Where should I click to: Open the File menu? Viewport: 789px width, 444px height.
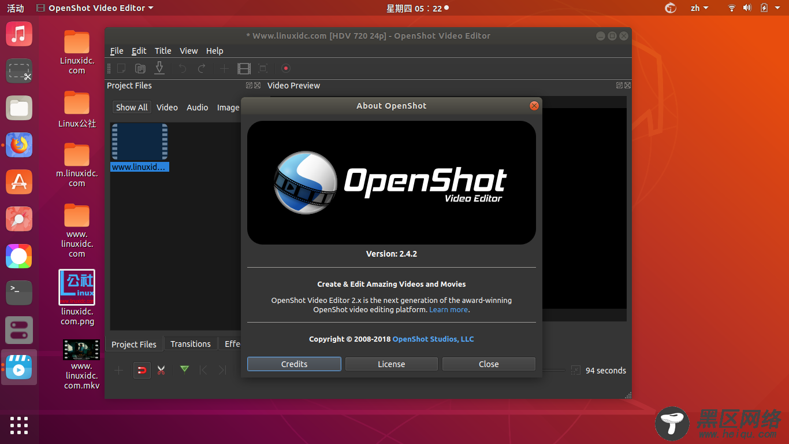click(117, 51)
